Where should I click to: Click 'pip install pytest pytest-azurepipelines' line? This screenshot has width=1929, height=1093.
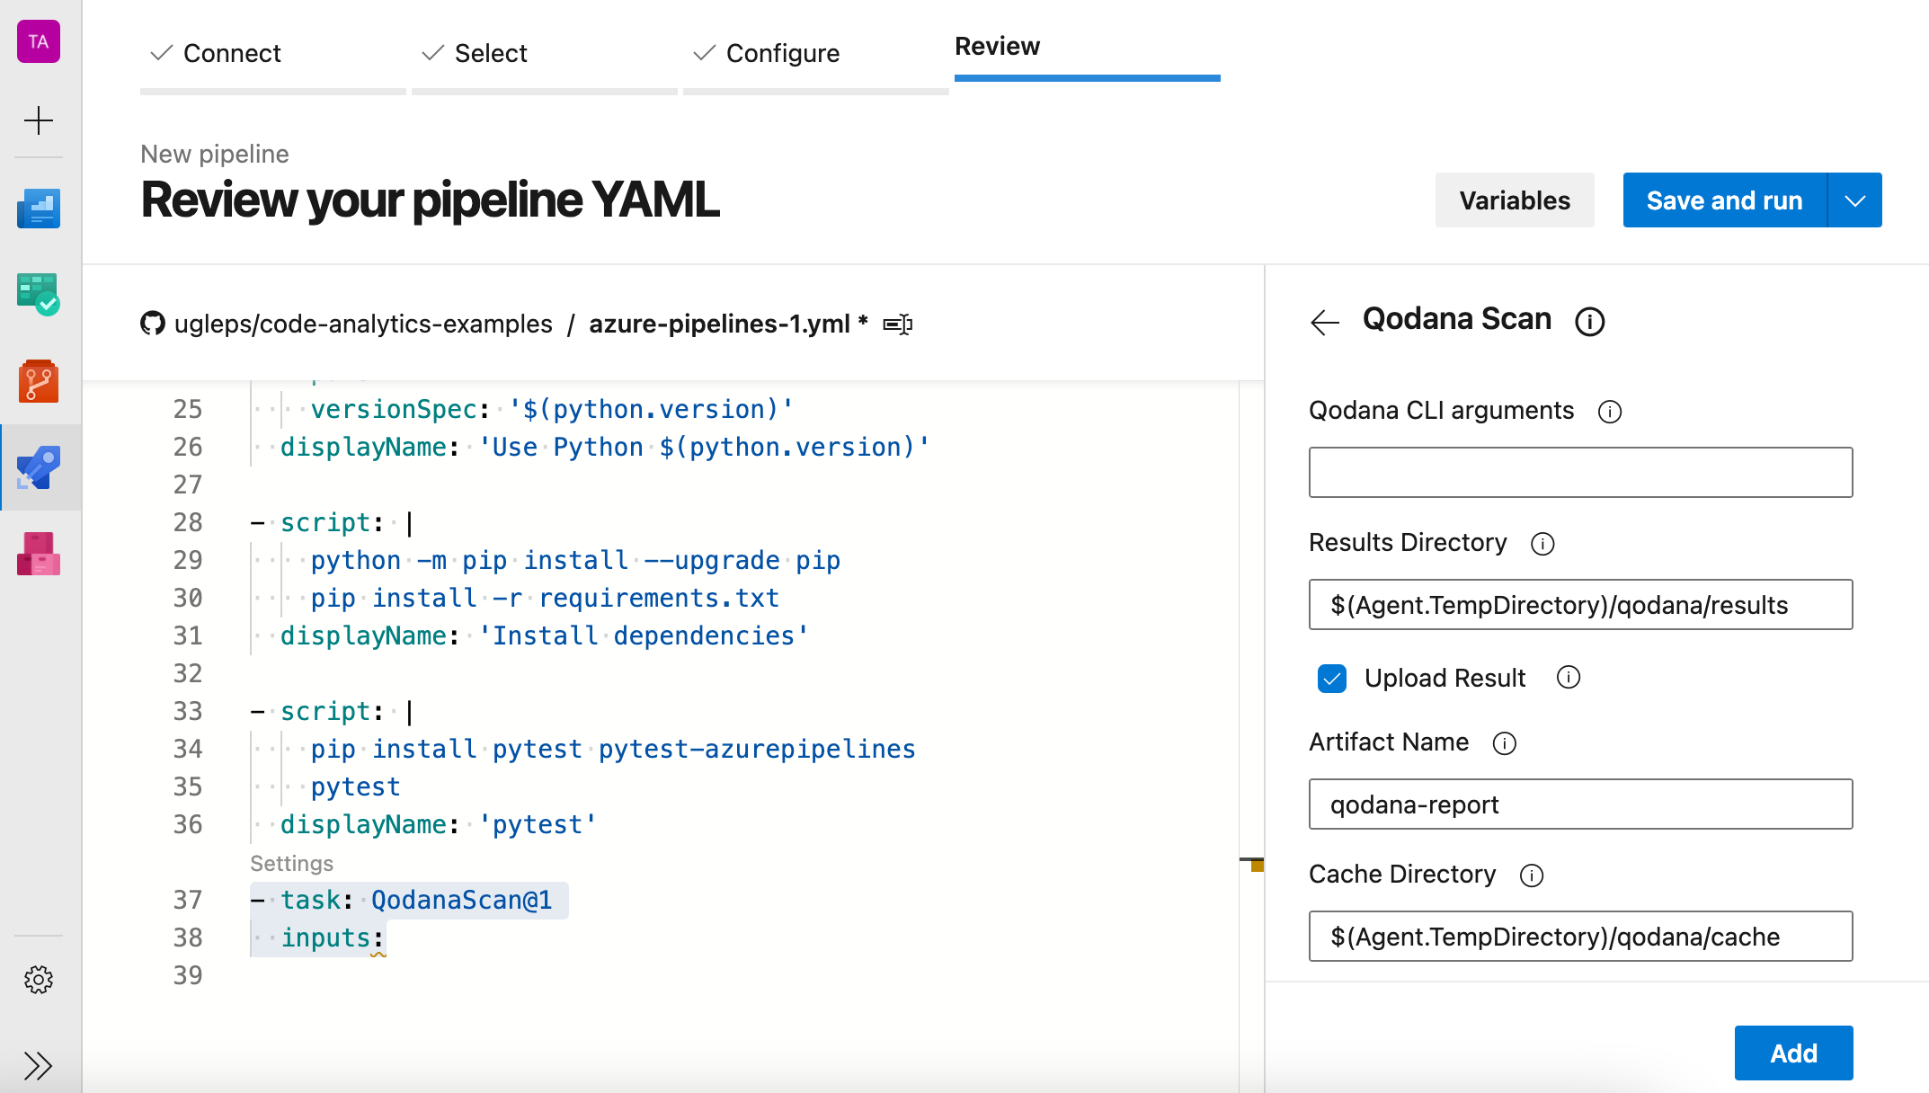[x=613, y=749]
